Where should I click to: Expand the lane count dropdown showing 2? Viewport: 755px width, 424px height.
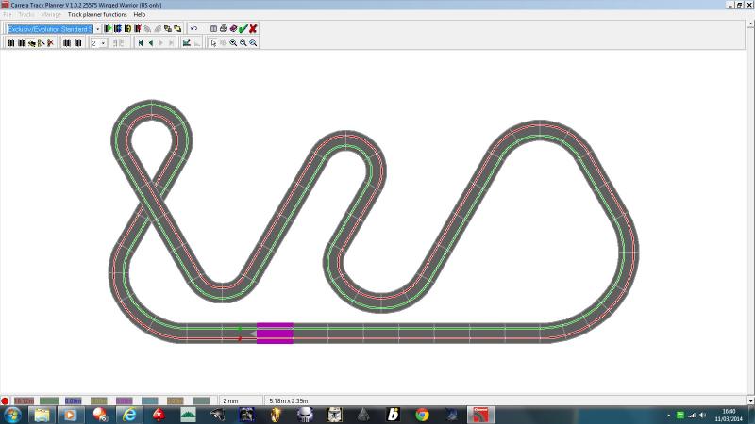click(x=102, y=42)
